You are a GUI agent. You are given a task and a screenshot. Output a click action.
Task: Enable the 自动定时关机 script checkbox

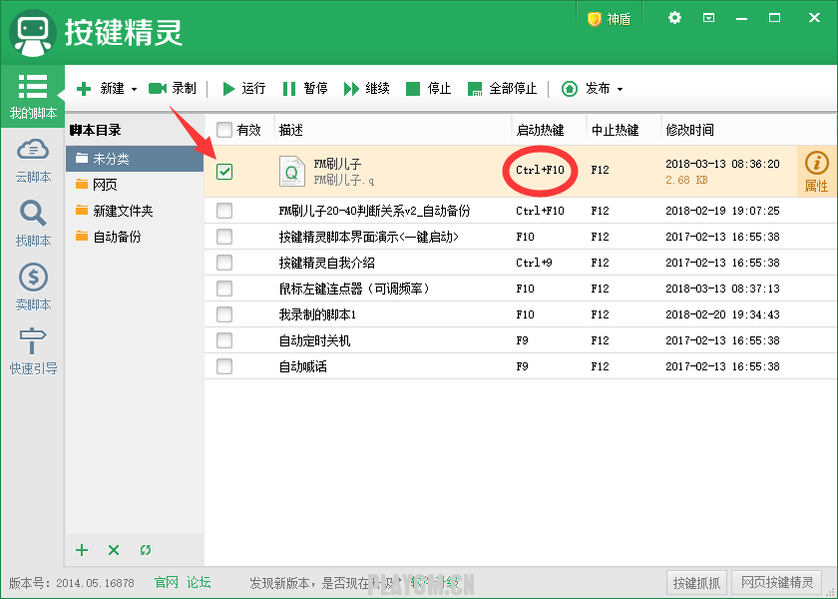click(x=224, y=340)
